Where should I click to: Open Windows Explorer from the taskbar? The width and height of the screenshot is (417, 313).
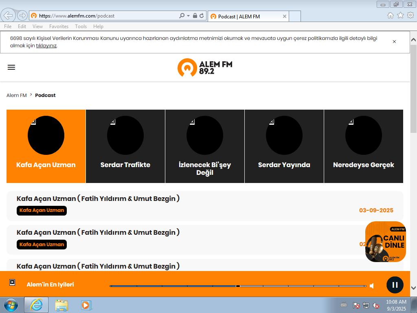tap(61, 305)
